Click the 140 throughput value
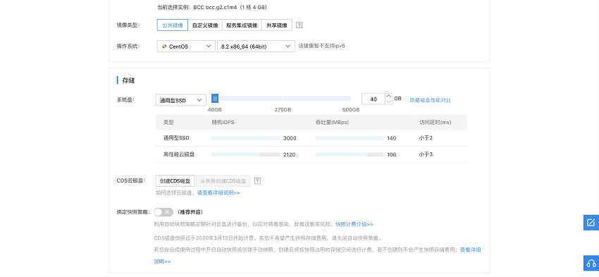Viewport: 599px width, 277px height. 392,138
